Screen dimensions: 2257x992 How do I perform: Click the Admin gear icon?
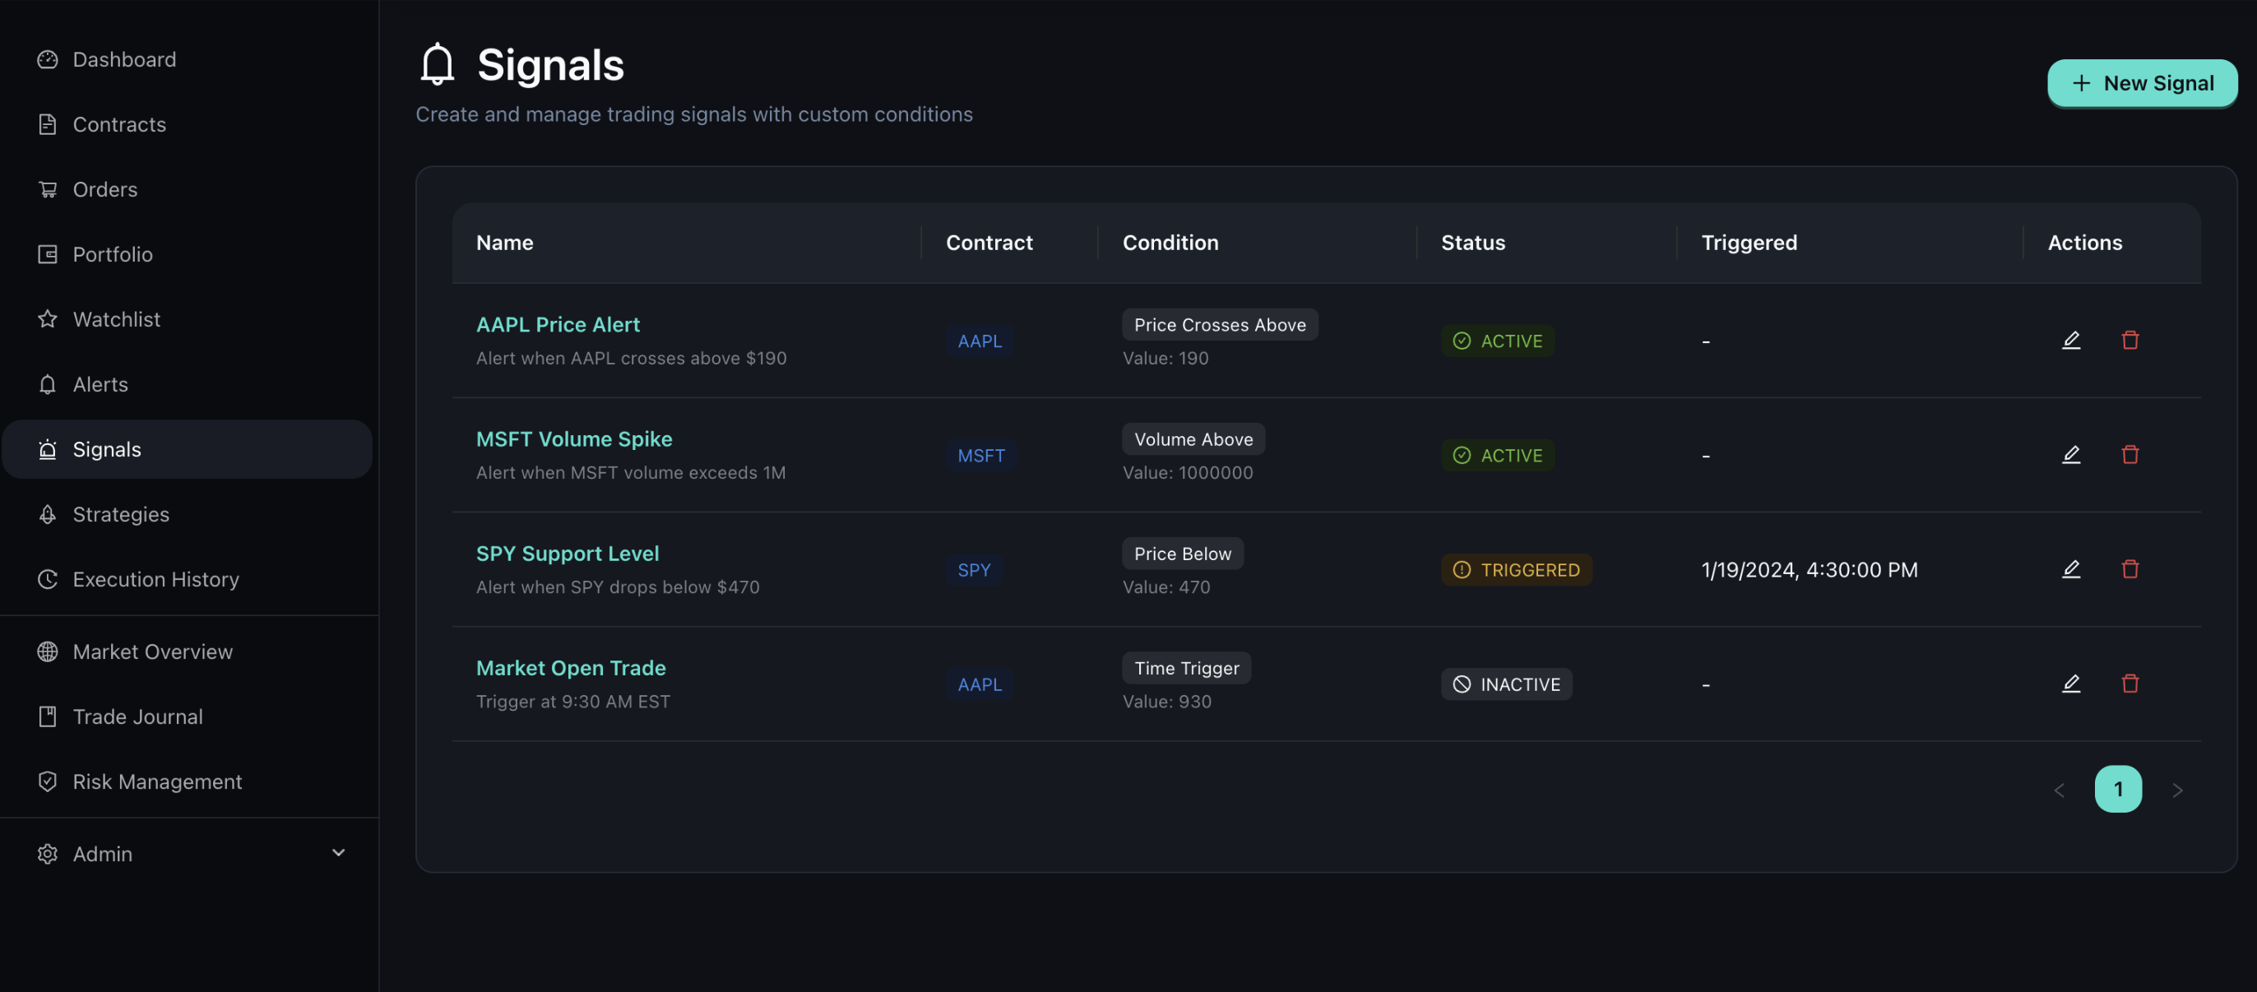pos(48,854)
